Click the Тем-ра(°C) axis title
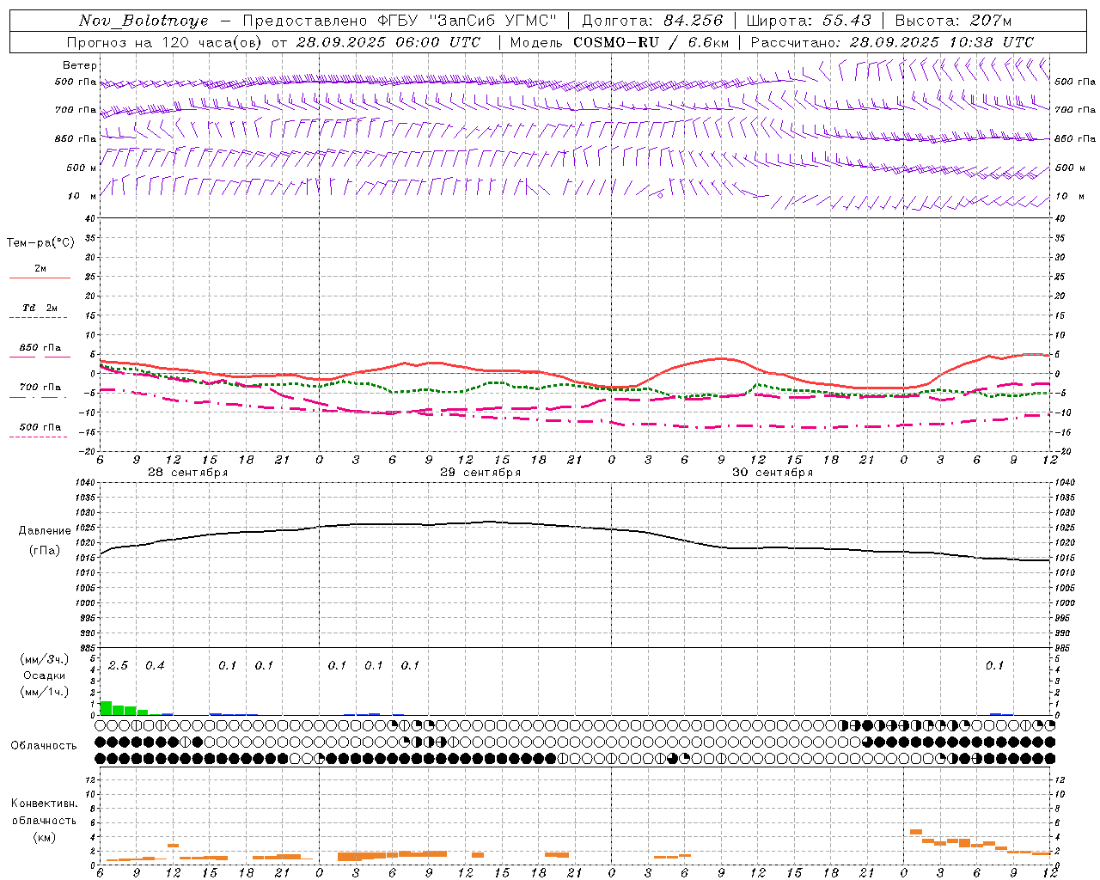1100x880 pixels. pos(40,243)
